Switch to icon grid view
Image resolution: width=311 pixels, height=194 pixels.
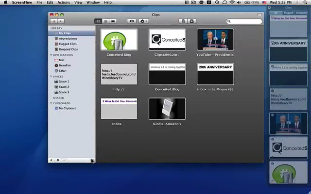pyautogui.click(x=98, y=21)
